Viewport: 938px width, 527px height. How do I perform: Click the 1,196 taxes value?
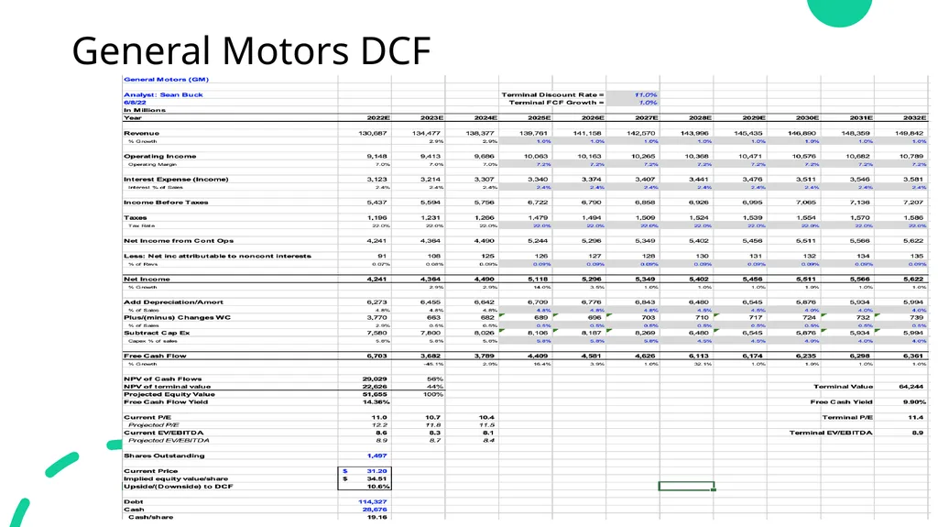pyautogui.click(x=376, y=217)
